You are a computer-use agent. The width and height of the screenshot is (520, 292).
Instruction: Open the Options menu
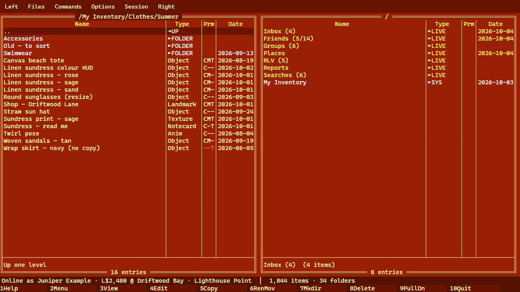point(103,6)
